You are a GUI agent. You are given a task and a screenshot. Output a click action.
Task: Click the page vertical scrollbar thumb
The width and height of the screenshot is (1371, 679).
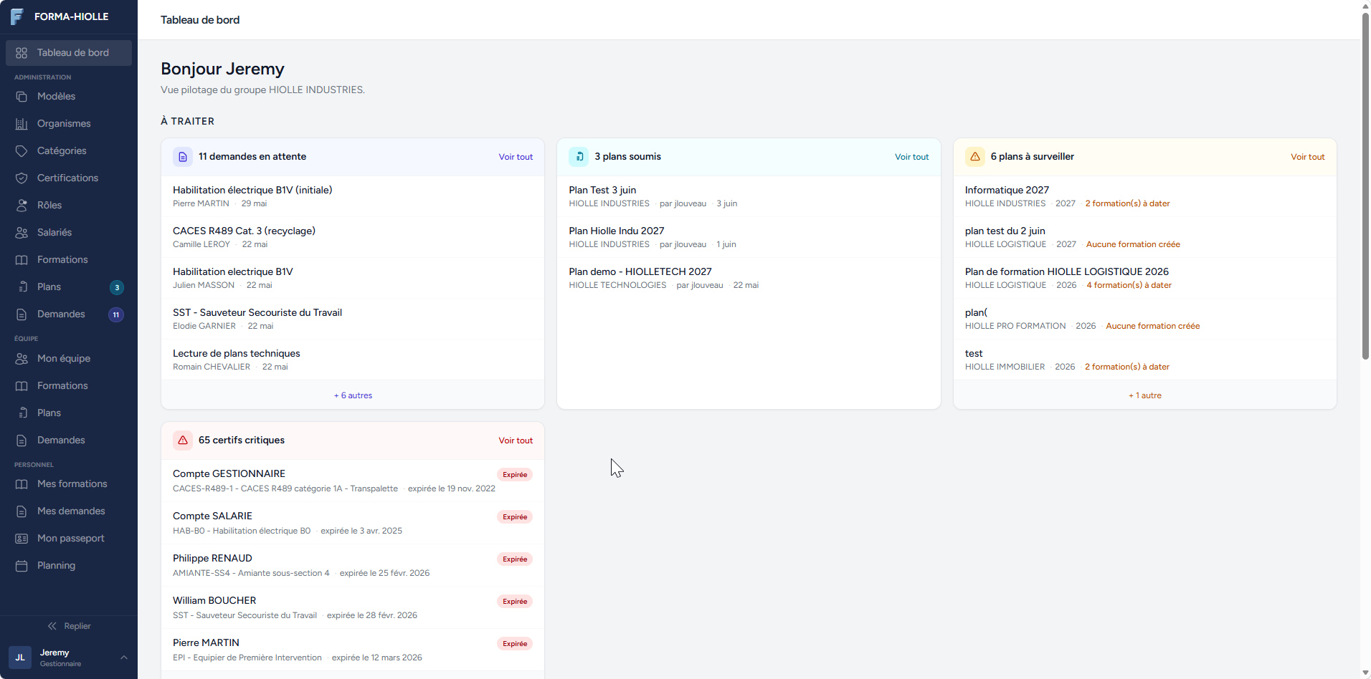pyautogui.click(x=1365, y=185)
